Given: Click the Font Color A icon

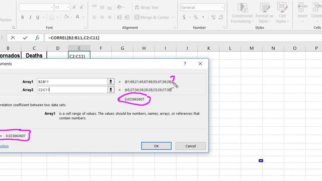Looking at the screenshot, I should 77,17.
